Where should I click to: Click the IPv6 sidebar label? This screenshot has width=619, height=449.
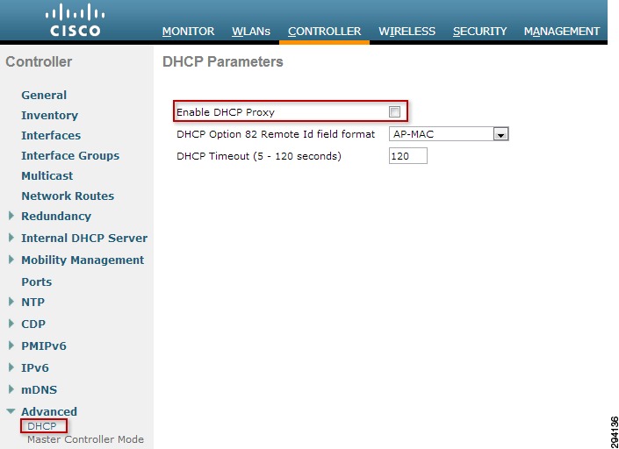pyautogui.click(x=35, y=367)
